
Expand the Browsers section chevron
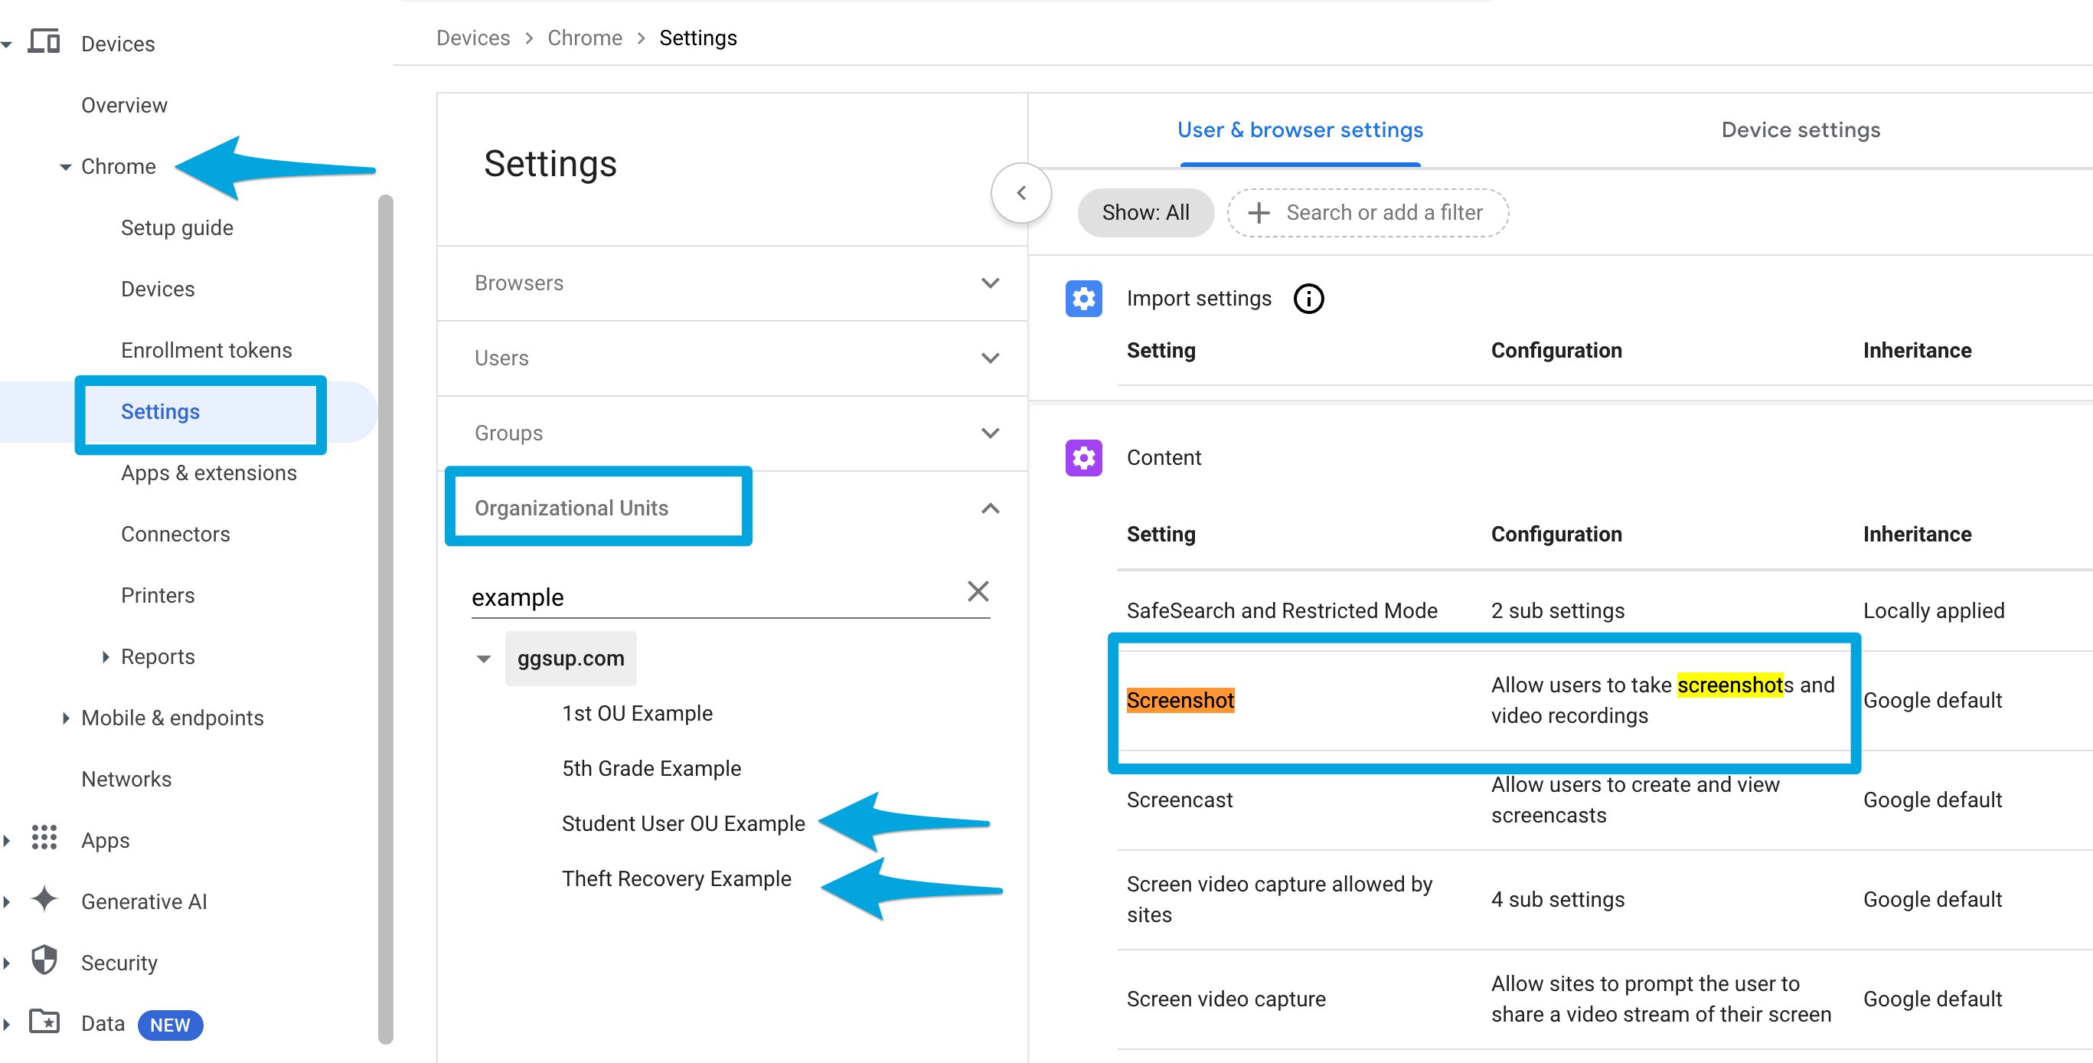990,283
